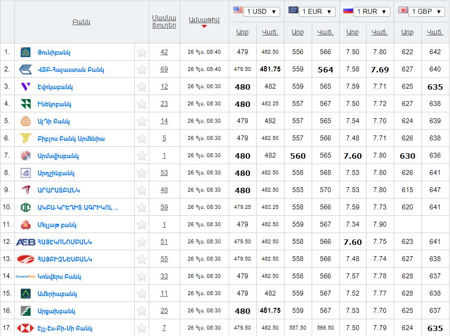The image size is (450, 336).
Task: Click the US flag icon beside USD
Action: pyautogui.click(x=238, y=10)
